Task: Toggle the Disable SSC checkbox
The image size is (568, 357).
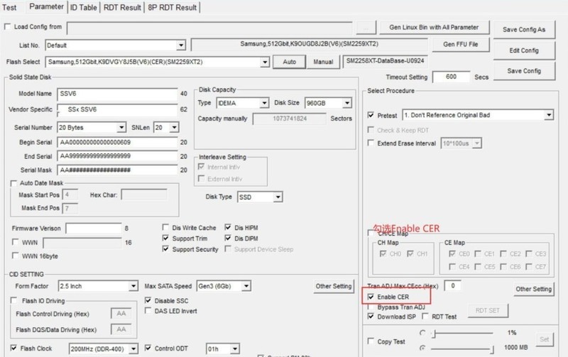Action: [148, 300]
